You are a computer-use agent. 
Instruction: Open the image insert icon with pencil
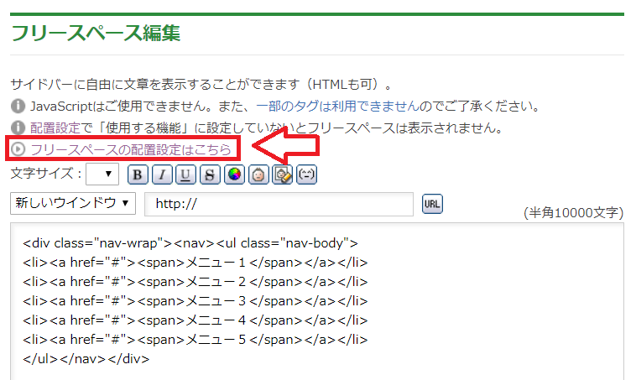point(282,174)
